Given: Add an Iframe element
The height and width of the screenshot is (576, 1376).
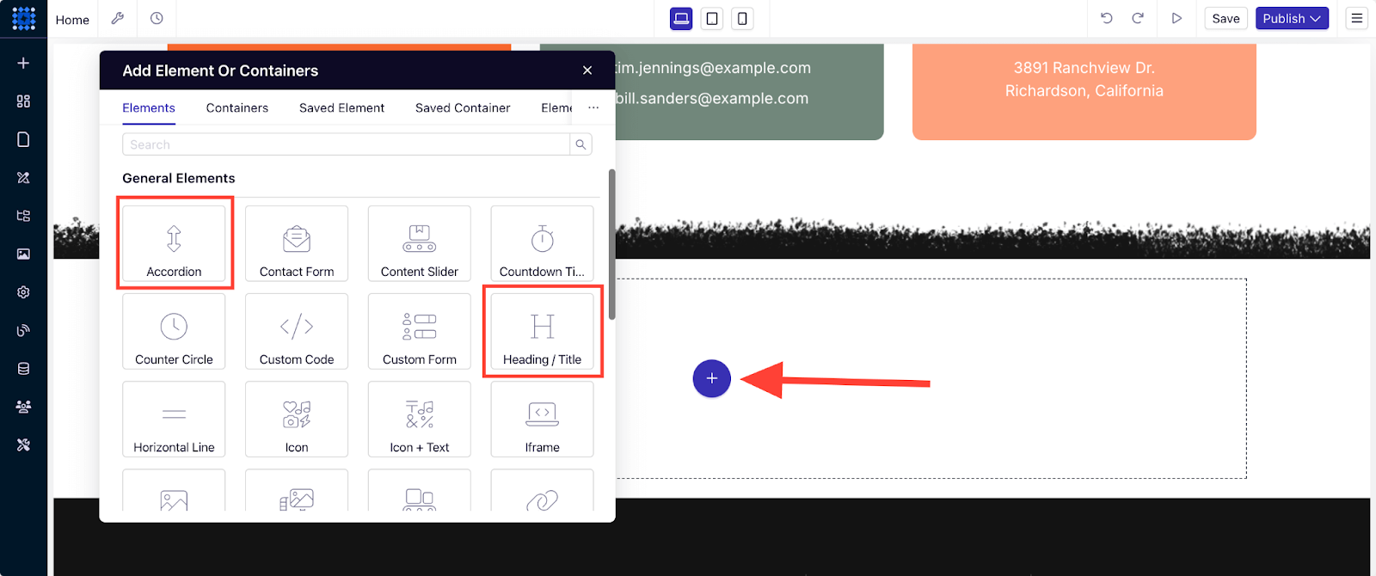Looking at the screenshot, I should [542, 420].
